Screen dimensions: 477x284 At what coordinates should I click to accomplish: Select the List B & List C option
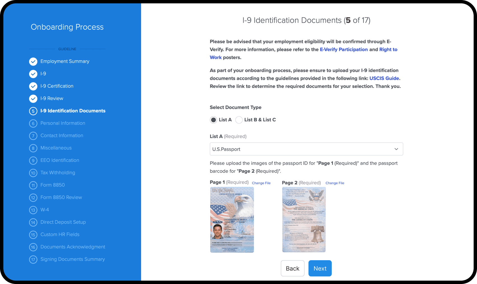tap(239, 120)
